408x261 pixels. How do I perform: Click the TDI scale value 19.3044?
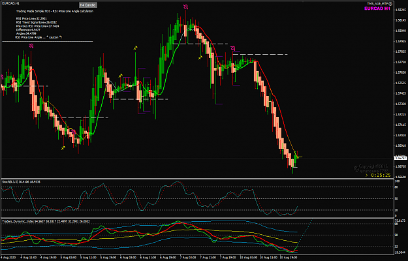[400, 253]
